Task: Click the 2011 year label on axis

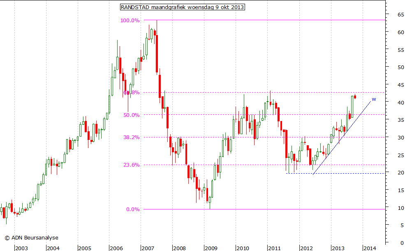Action: pyautogui.click(x=274, y=249)
